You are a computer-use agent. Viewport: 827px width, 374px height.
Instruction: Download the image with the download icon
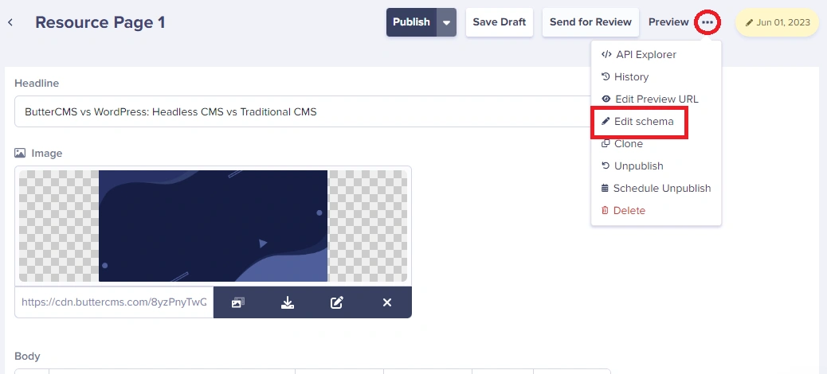(288, 302)
